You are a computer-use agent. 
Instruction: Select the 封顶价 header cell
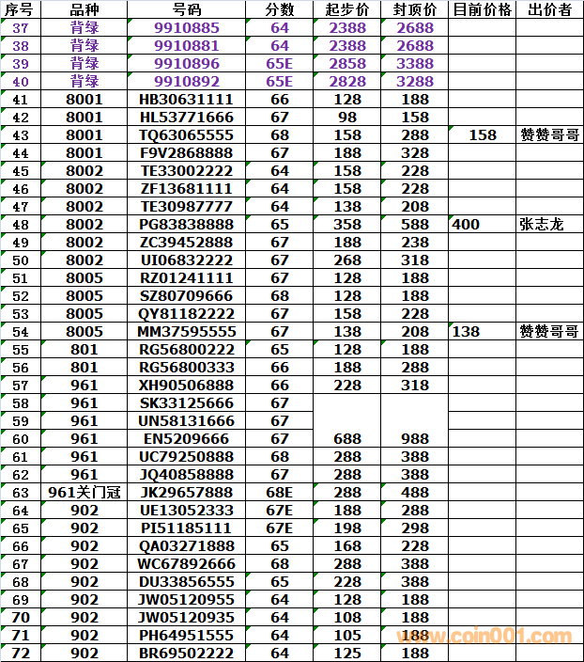click(414, 9)
